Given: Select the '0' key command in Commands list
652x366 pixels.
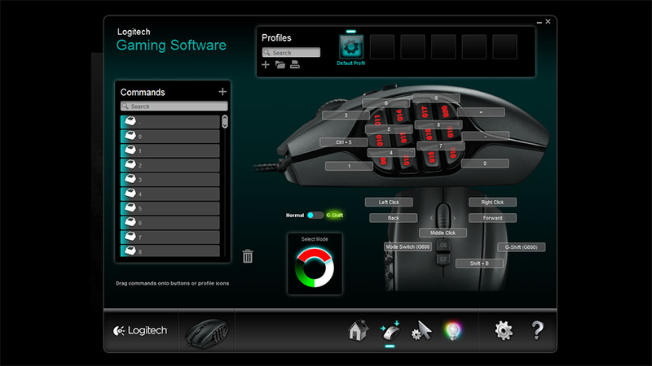Looking at the screenshot, I should pyautogui.click(x=170, y=136).
